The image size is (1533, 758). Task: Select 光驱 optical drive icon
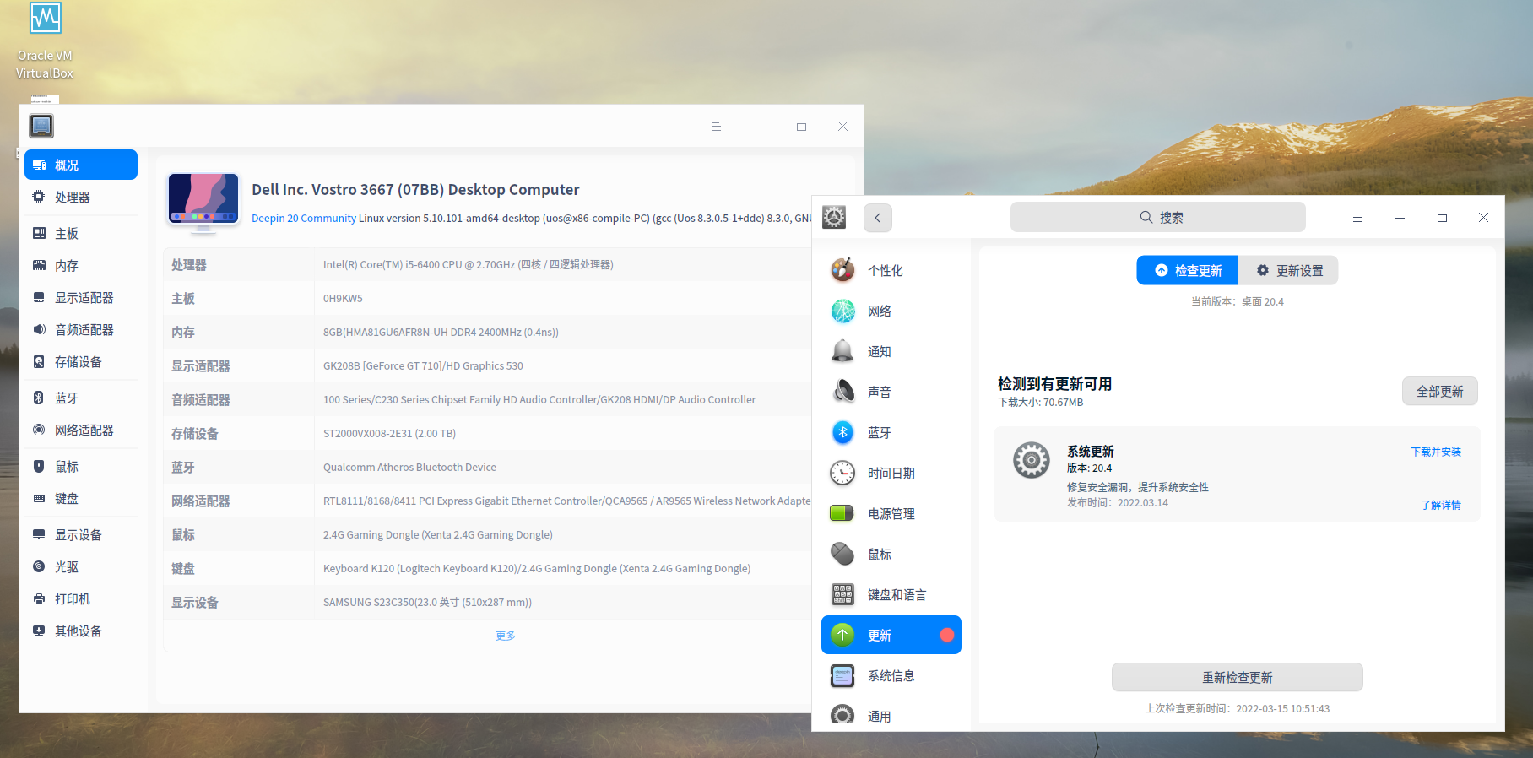pos(39,566)
